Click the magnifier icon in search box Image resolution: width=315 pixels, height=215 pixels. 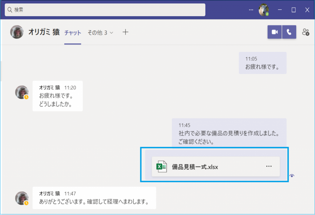(10, 10)
